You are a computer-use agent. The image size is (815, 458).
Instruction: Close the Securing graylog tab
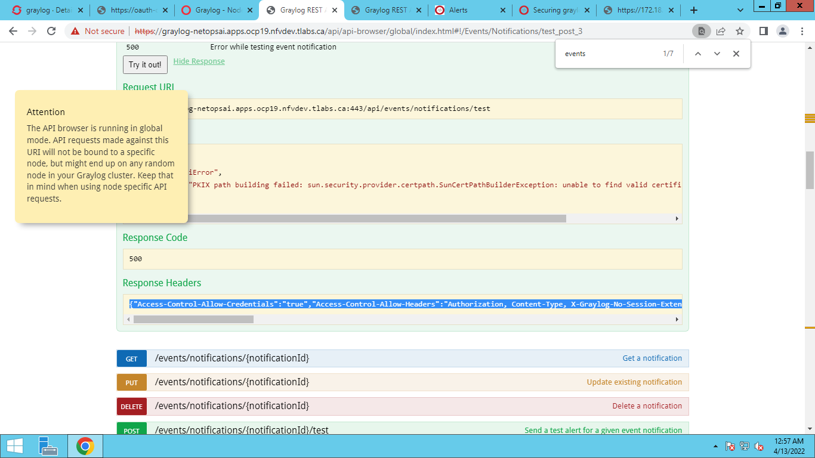(x=588, y=10)
